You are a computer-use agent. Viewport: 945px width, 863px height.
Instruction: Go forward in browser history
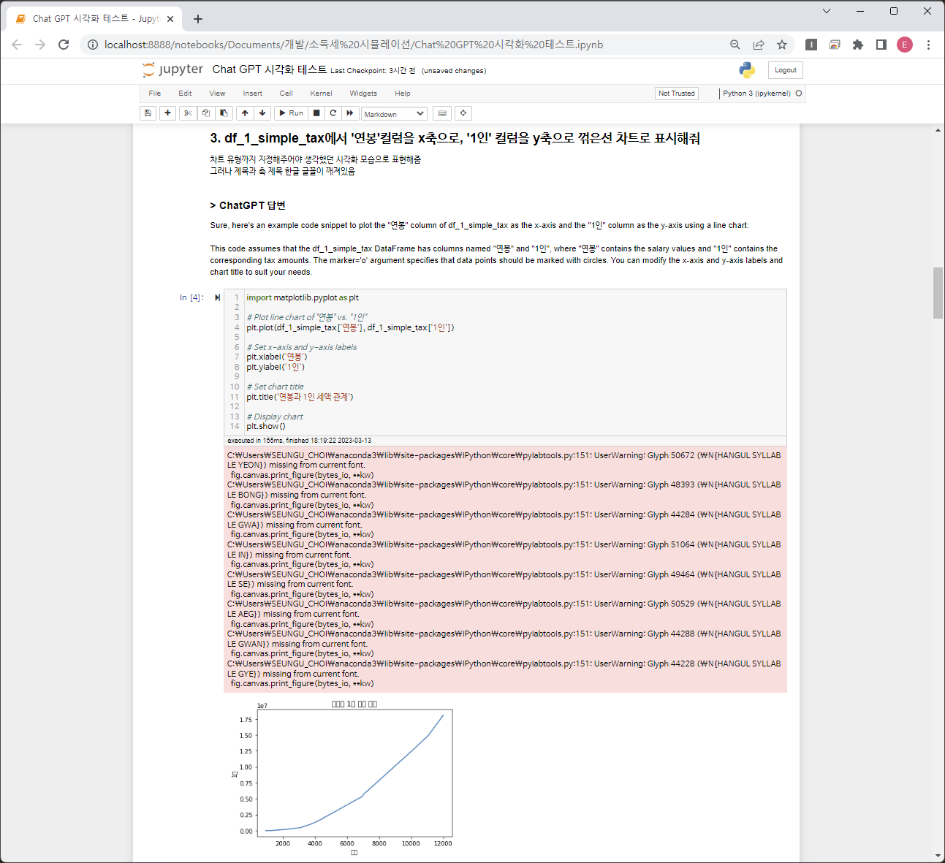pyautogui.click(x=40, y=45)
